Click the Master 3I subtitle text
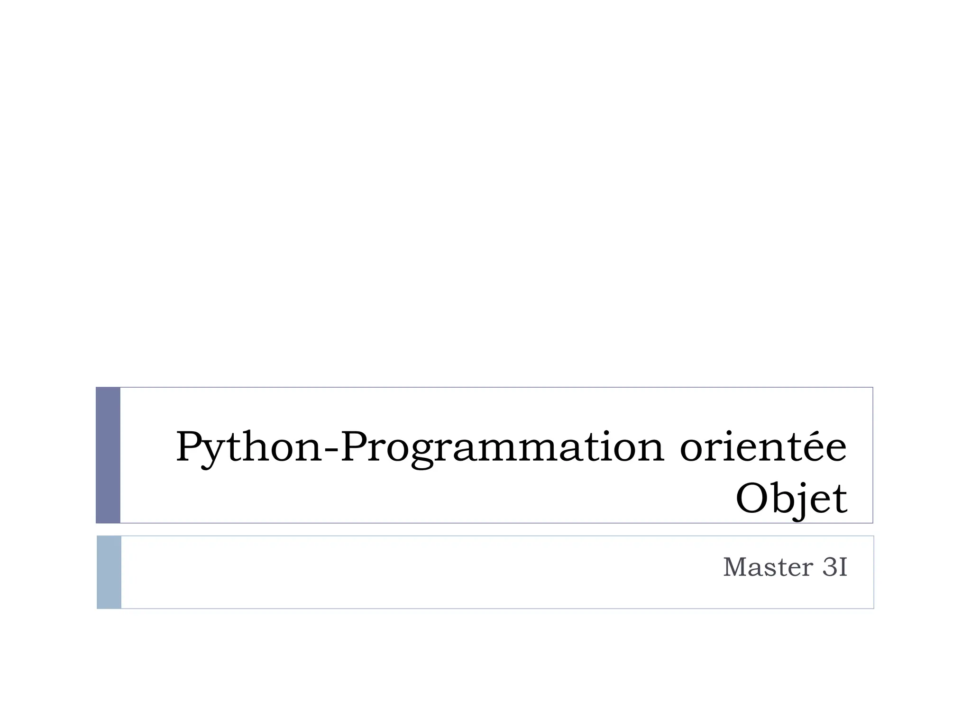Viewport: 971px width, 728px height. 785,567
